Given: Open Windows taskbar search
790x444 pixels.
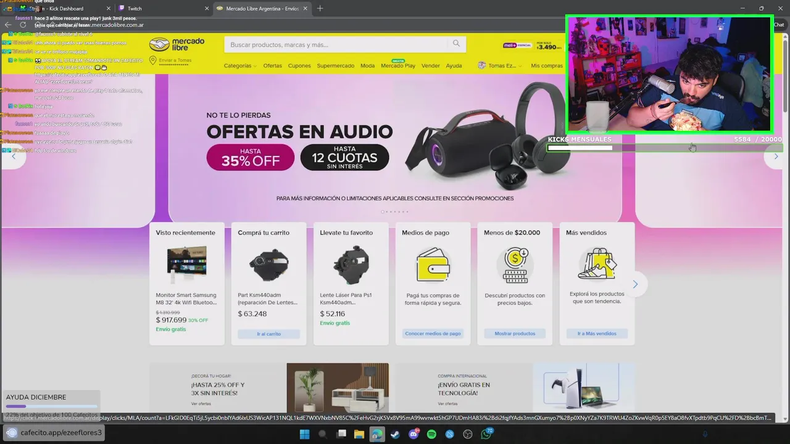Looking at the screenshot, I should 322,434.
